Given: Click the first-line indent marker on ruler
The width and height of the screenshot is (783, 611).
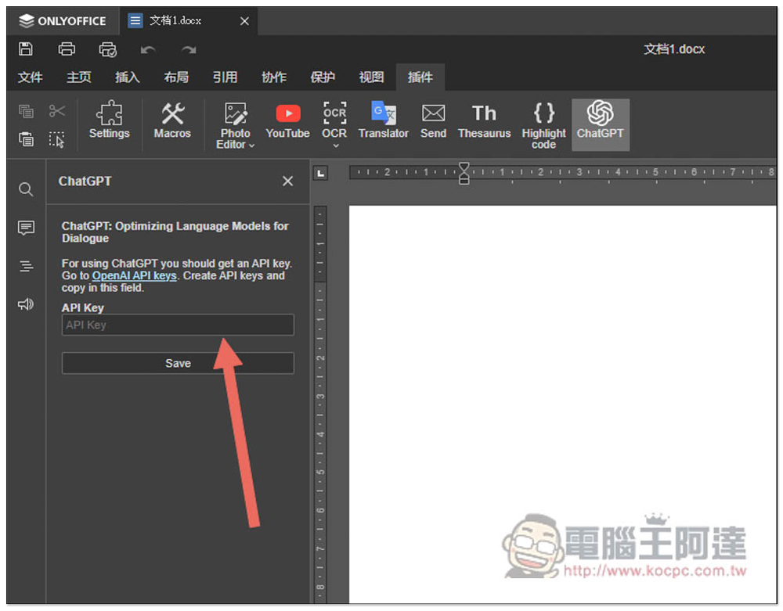Looking at the screenshot, I should click(464, 166).
